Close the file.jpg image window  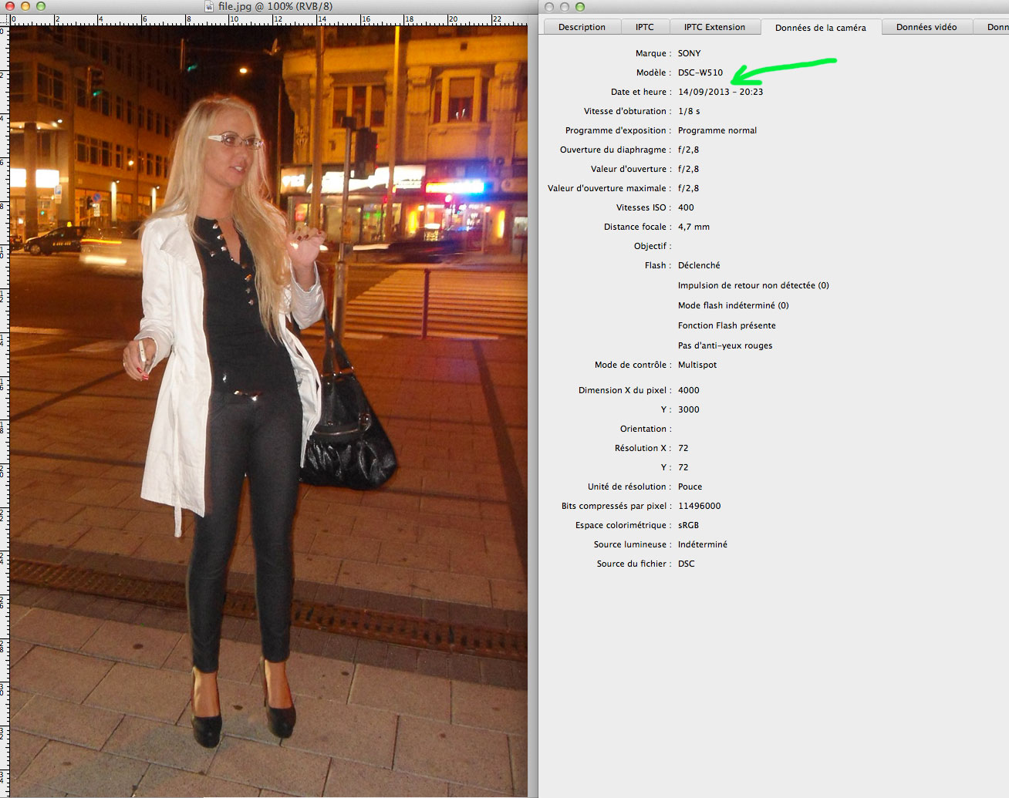[x=9, y=6]
